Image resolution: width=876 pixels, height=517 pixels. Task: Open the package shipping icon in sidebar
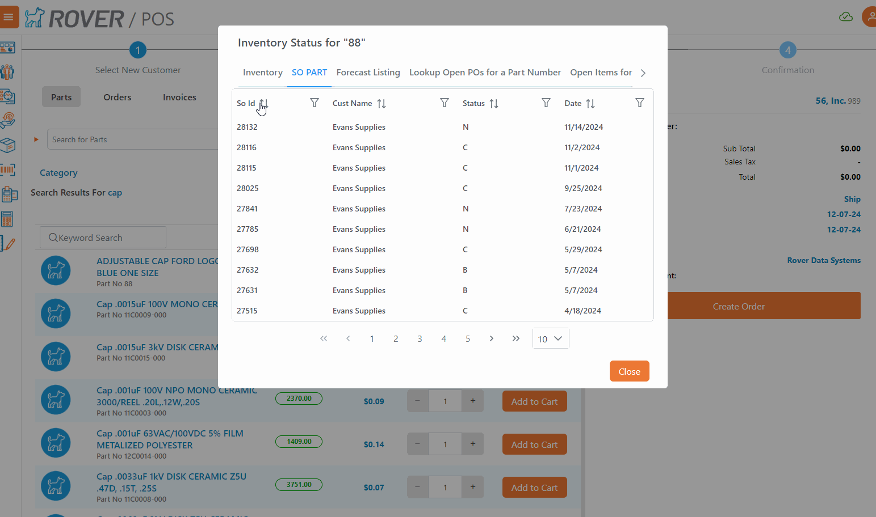[x=9, y=145]
